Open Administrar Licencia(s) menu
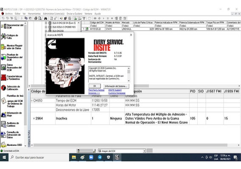The width and height of the screenshot is (241, 169). pyautogui.click(x=53, y=14)
